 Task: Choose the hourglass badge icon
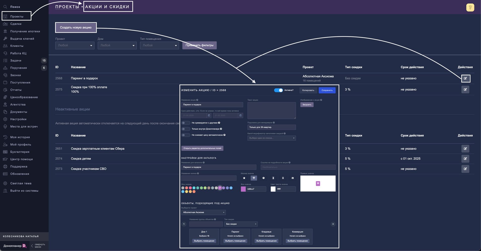pyautogui.click(x=273, y=178)
